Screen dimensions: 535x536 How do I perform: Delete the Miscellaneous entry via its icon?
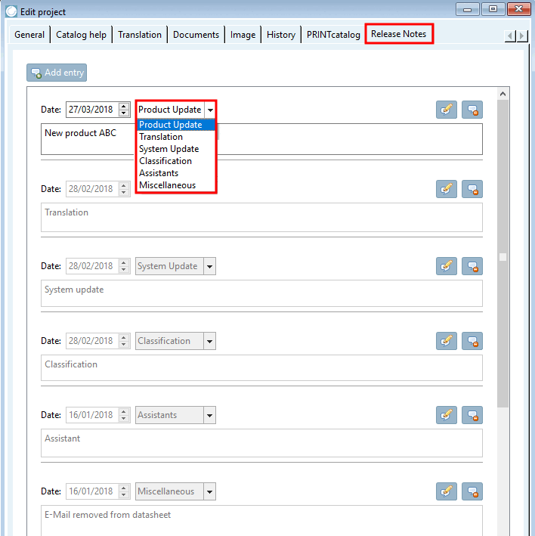[x=472, y=491]
